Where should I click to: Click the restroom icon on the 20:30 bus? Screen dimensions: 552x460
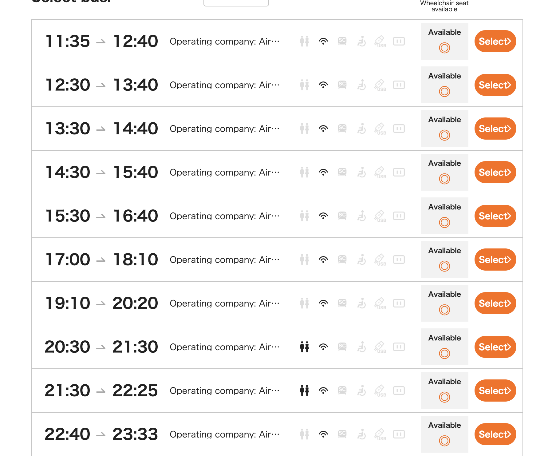click(x=304, y=347)
